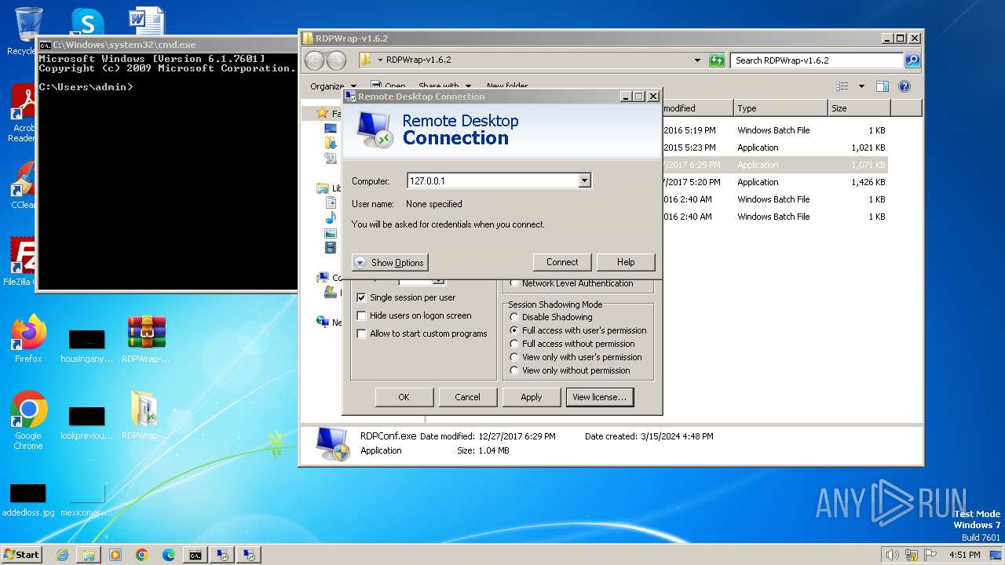Check Hide users on logon screen
Viewport: 1005px width, 565px height.
point(361,315)
